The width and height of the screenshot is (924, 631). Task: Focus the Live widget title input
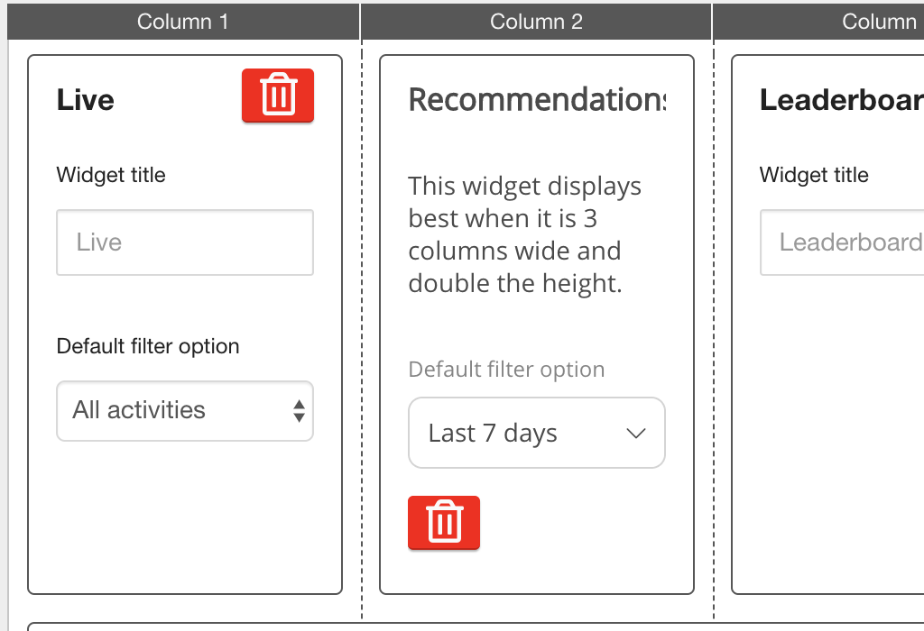(184, 242)
